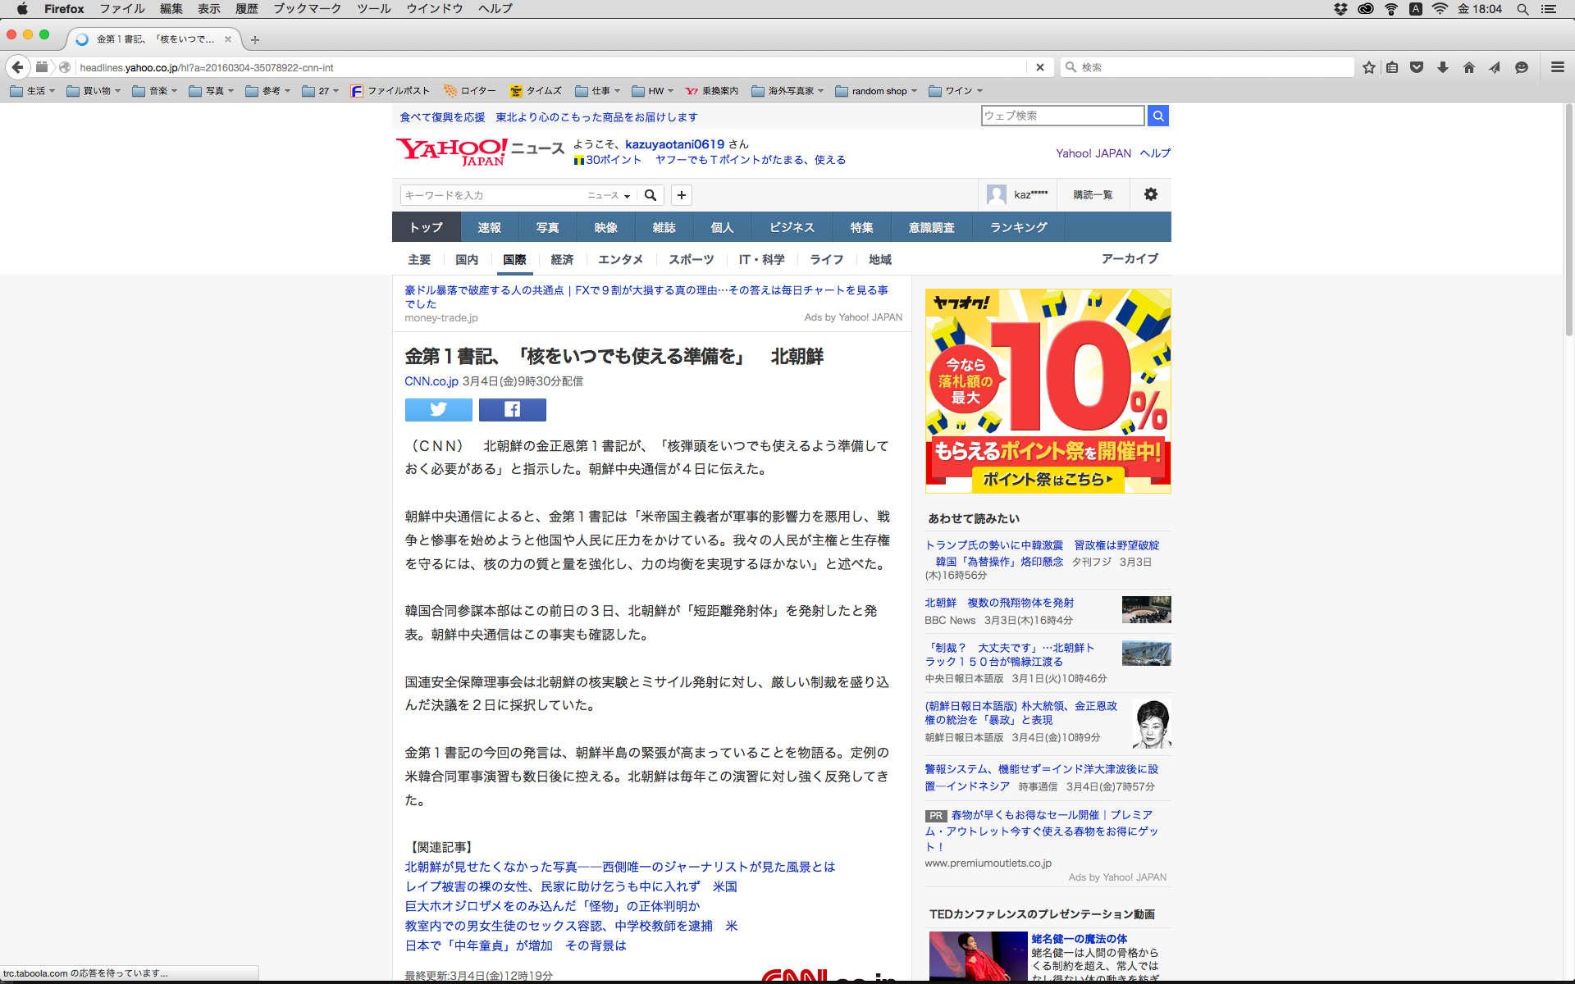Viewport: 1575px width, 984px height.
Task: Open the random shop bookmark folder
Action: (878, 91)
